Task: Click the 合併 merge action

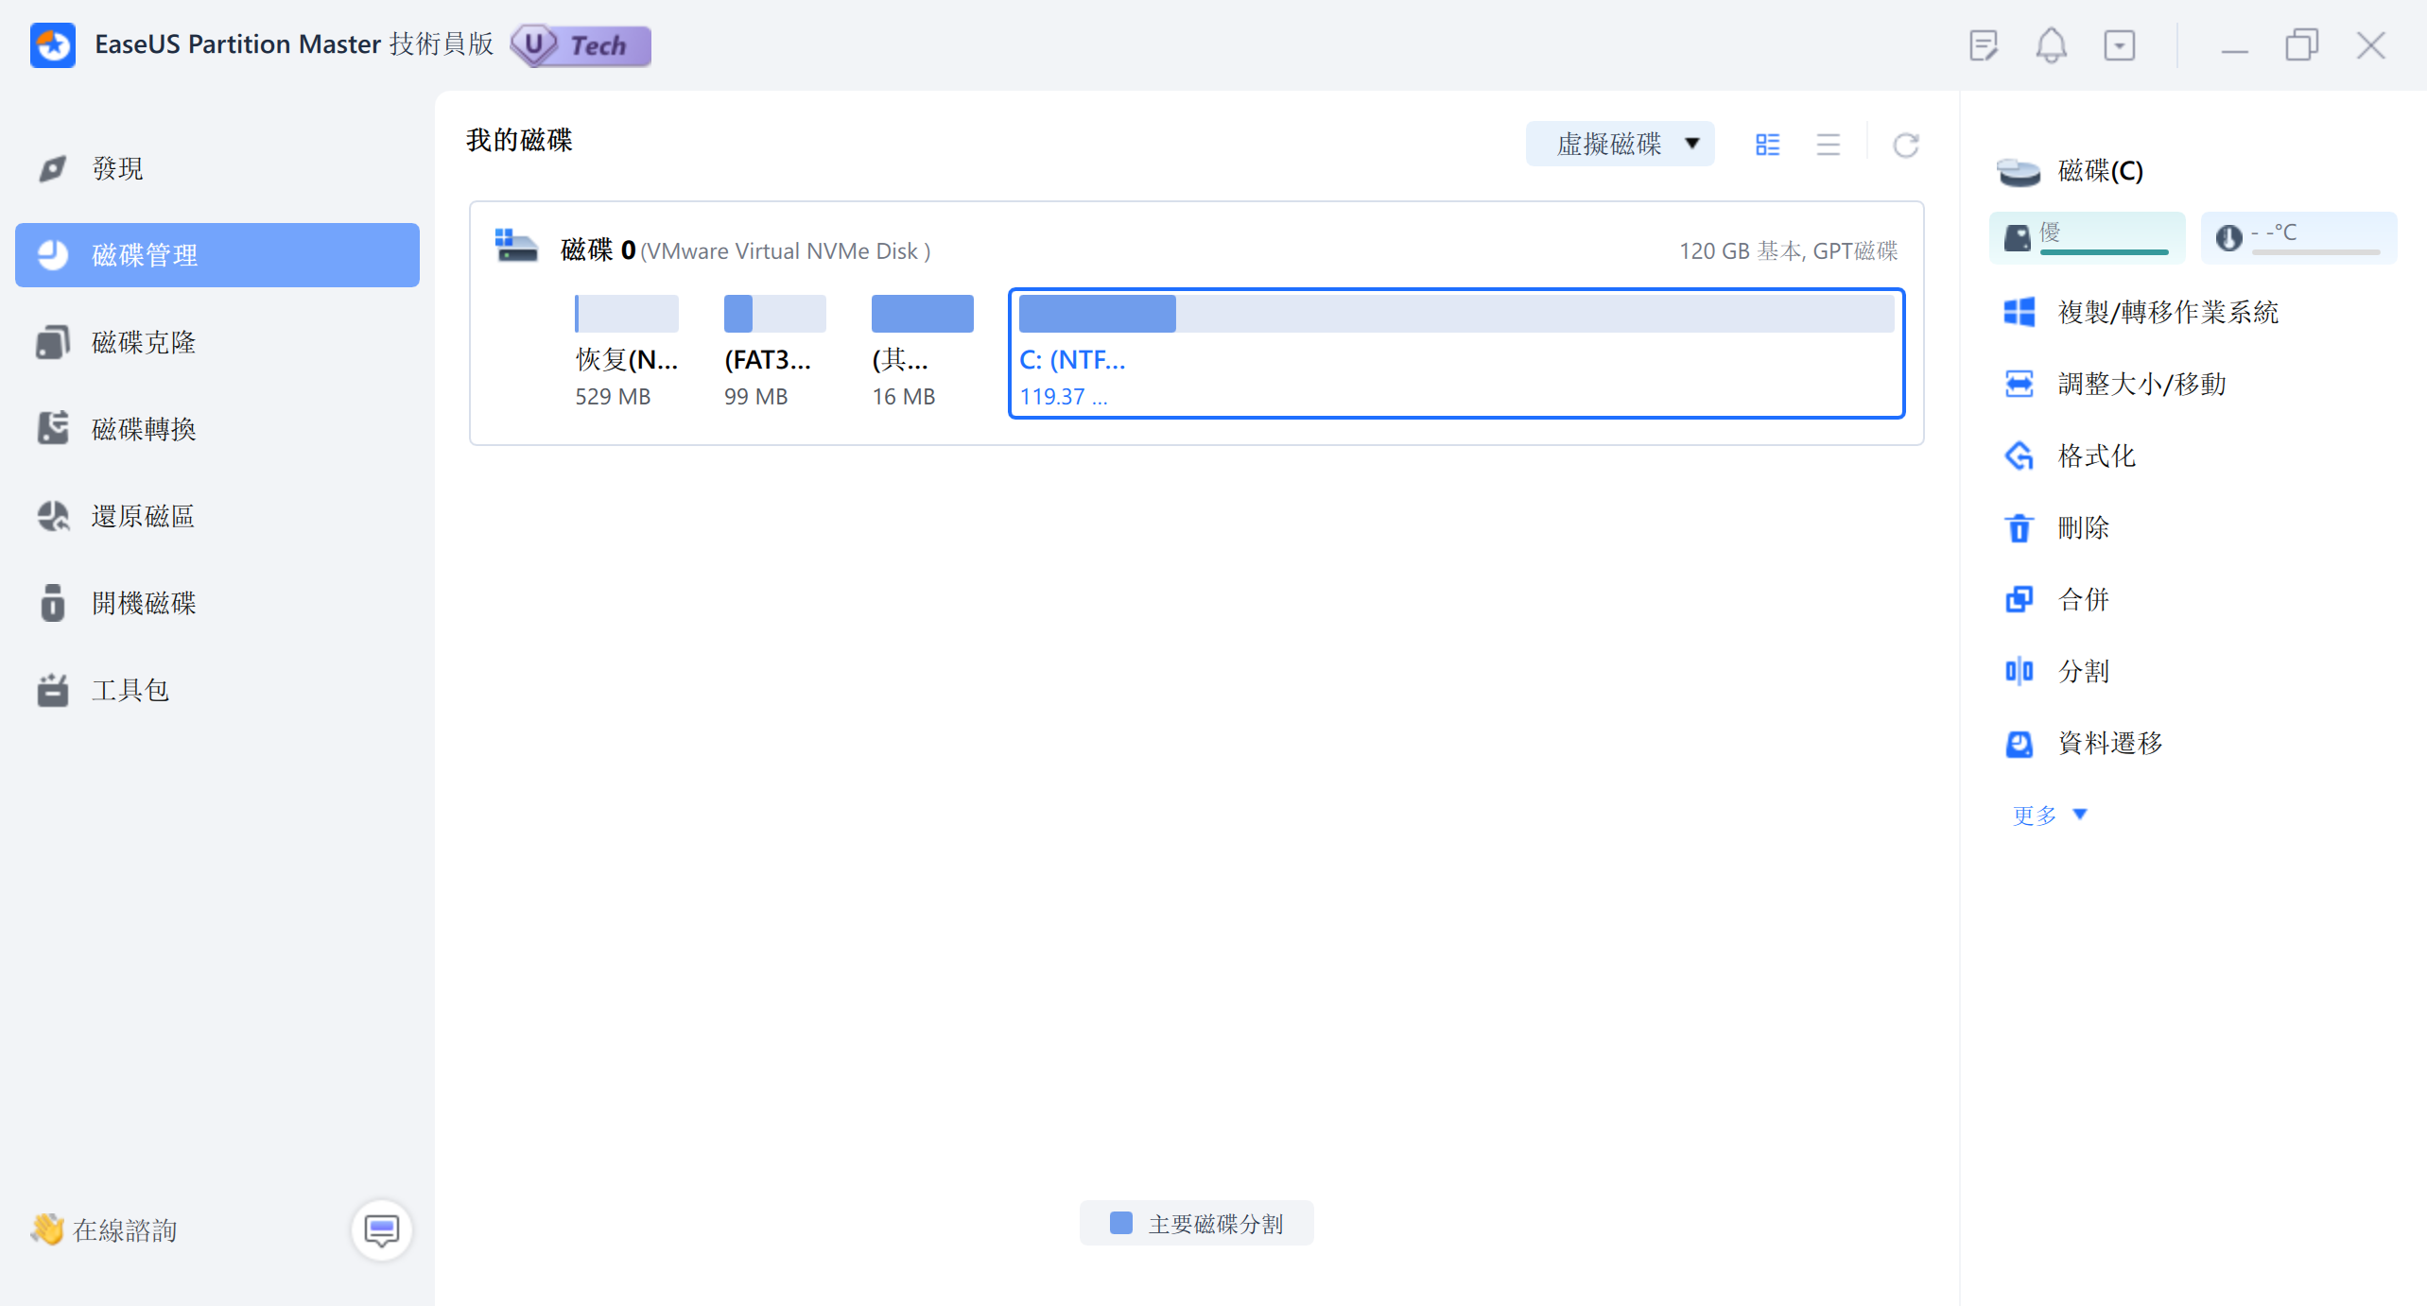Action: (x=2083, y=599)
